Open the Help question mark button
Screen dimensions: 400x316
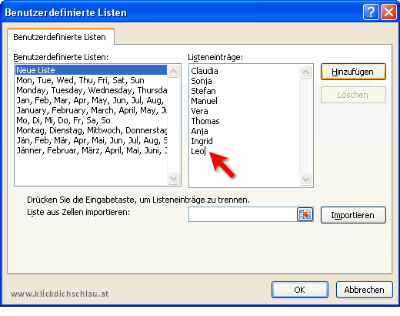(371, 12)
